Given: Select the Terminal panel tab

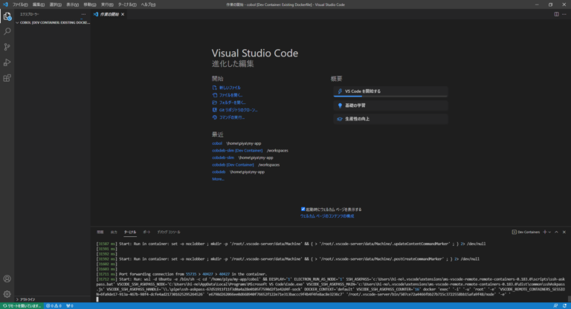Looking at the screenshot, I should [130, 232].
